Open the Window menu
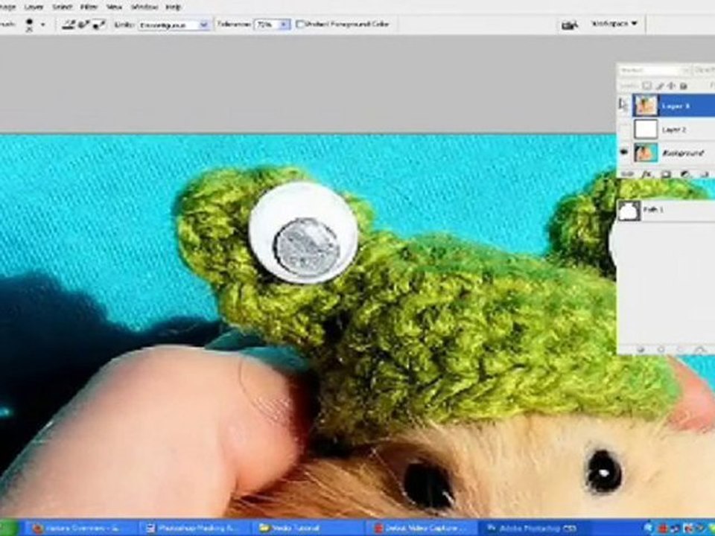 pyautogui.click(x=144, y=7)
